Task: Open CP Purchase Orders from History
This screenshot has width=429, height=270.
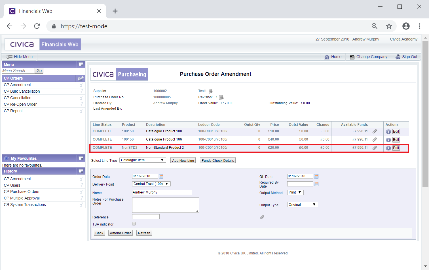Action: [22, 192]
